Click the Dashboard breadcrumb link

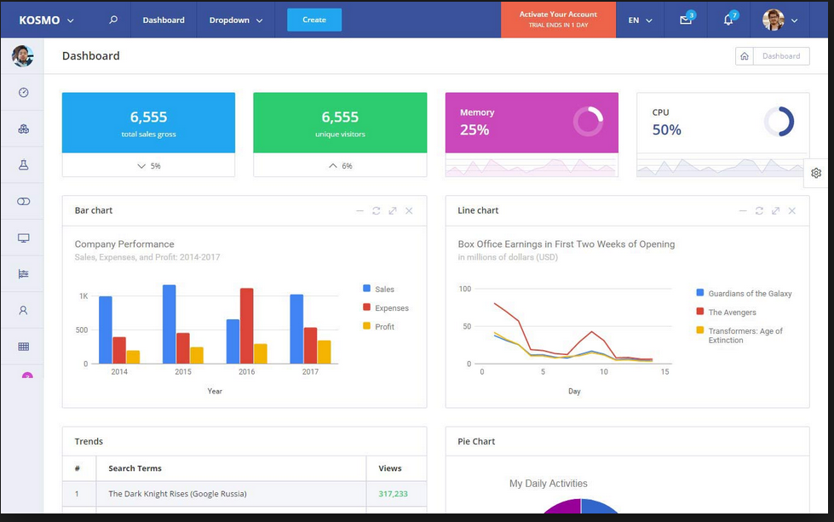tap(781, 56)
